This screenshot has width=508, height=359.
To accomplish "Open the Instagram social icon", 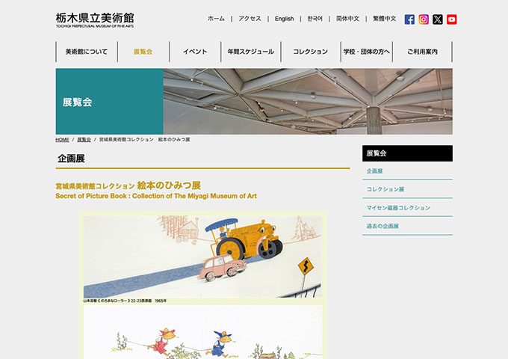I will (424, 19).
